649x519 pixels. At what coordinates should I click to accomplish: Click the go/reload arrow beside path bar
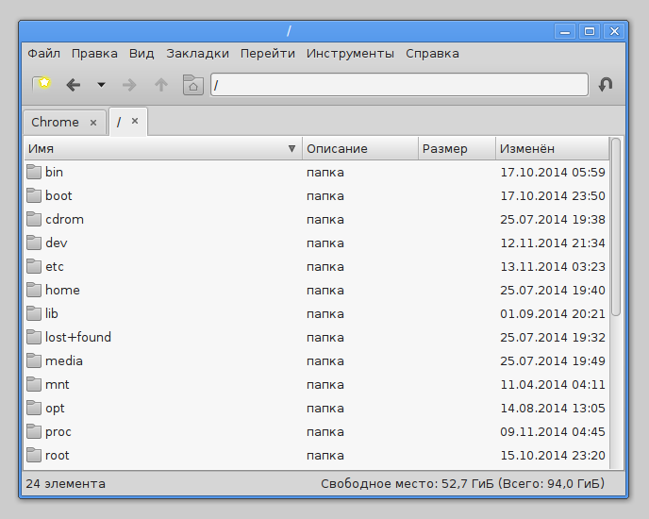click(x=606, y=84)
